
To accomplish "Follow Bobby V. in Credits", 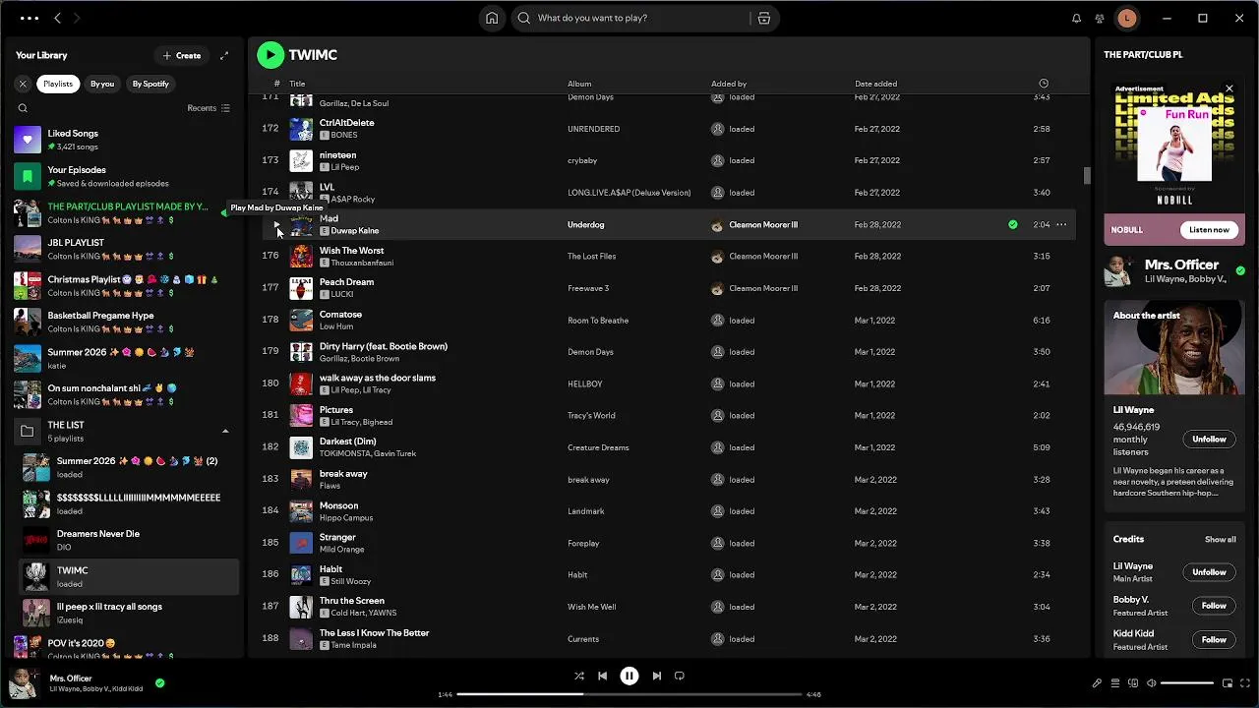I will click(x=1214, y=606).
